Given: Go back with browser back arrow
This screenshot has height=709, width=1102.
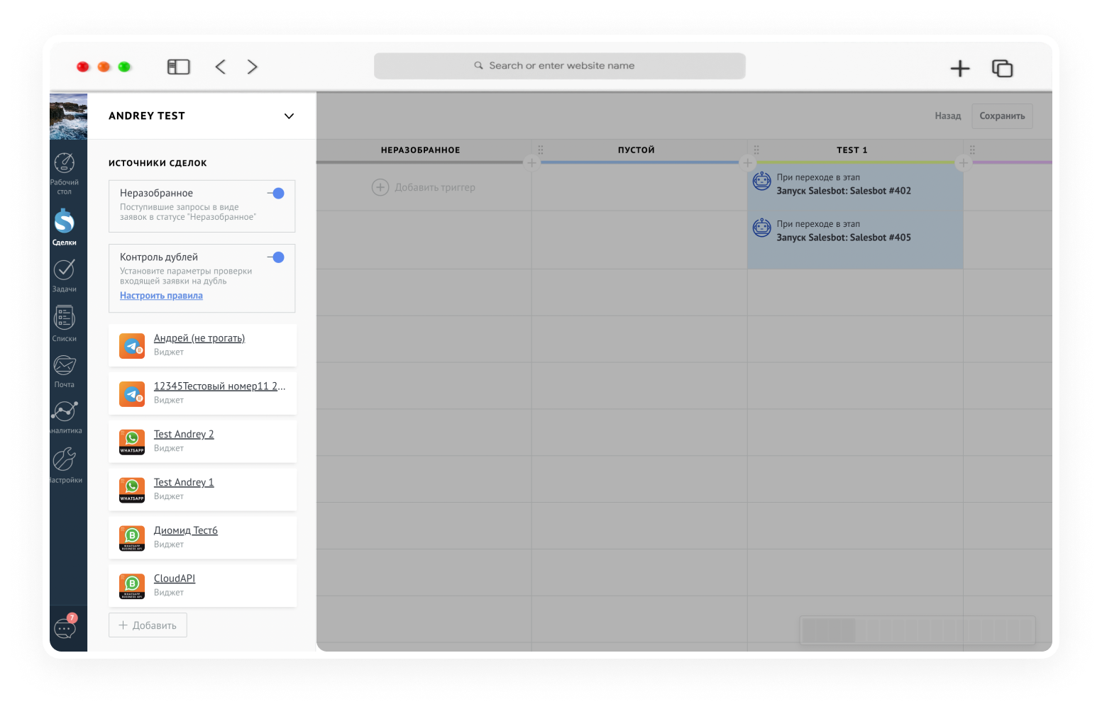Looking at the screenshot, I should [221, 67].
